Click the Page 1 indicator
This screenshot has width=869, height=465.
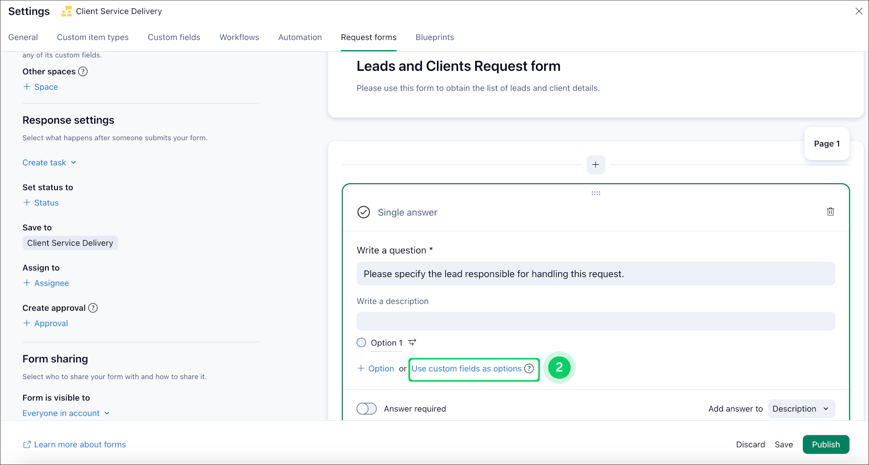click(827, 143)
